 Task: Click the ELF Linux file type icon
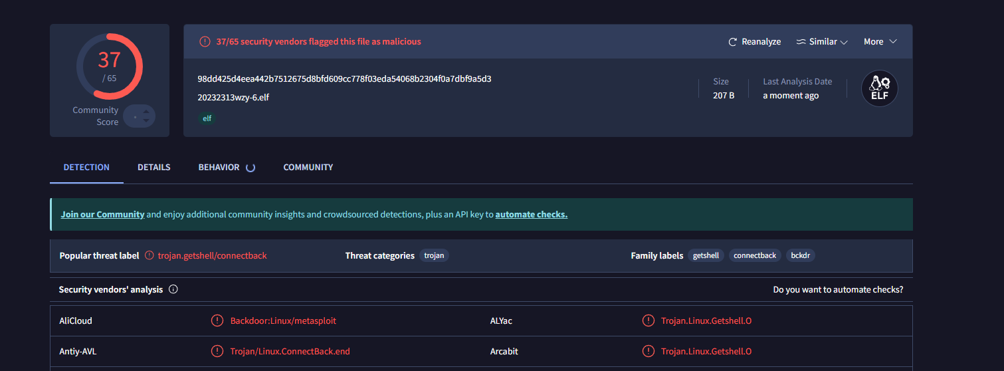879,88
